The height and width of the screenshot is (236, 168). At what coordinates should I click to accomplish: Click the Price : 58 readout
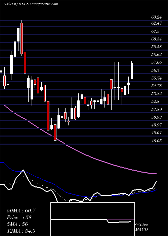[x=19, y=217]
